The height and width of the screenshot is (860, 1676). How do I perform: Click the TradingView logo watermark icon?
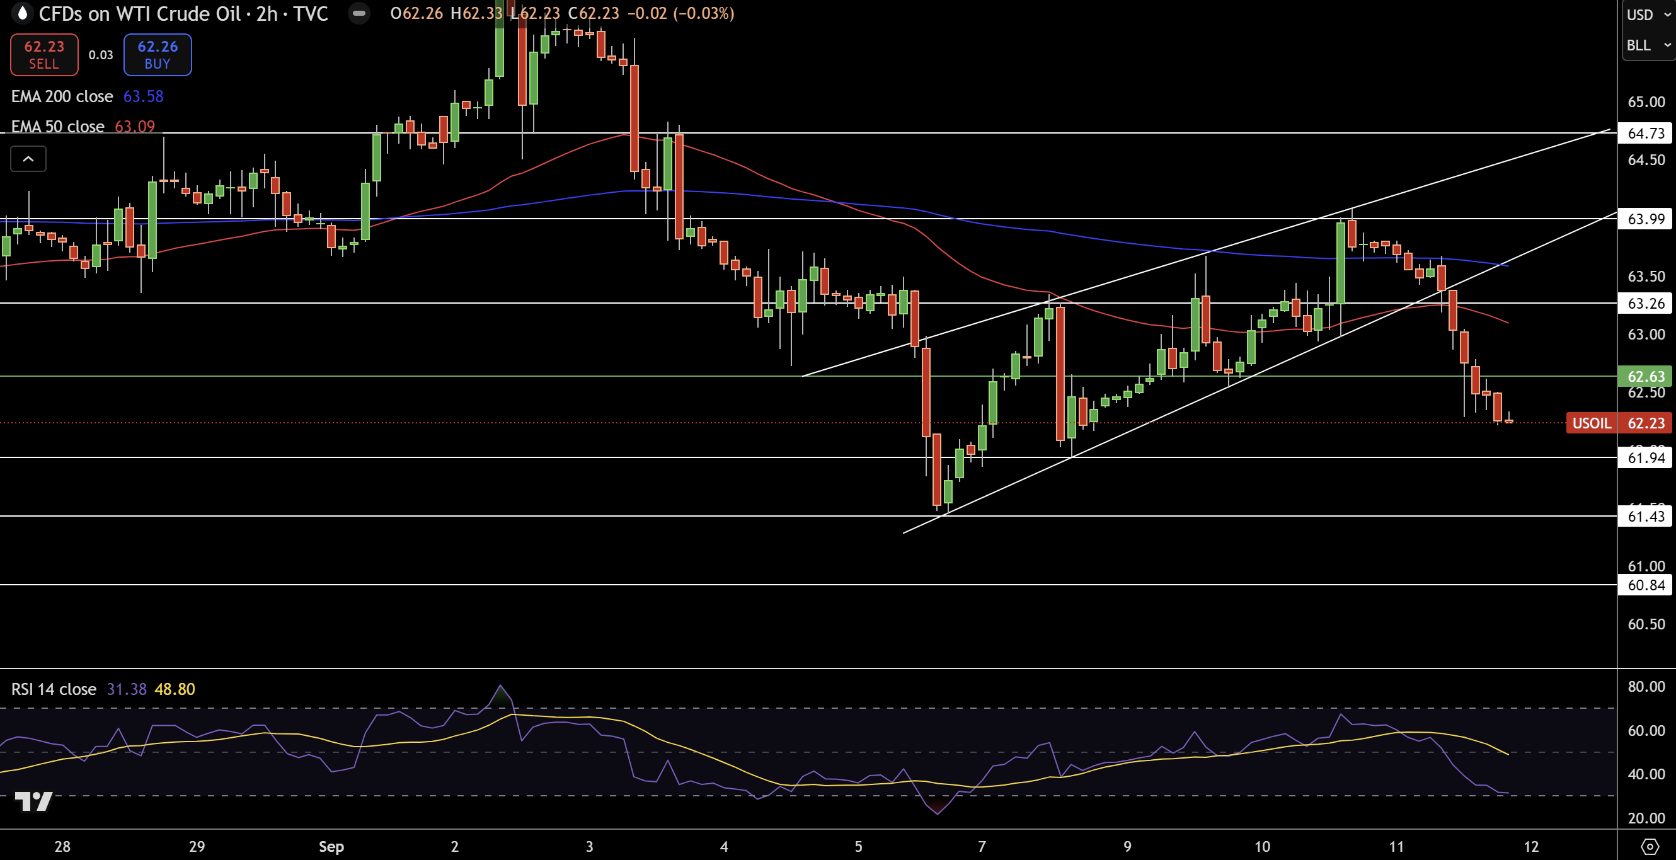coord(34,801)
